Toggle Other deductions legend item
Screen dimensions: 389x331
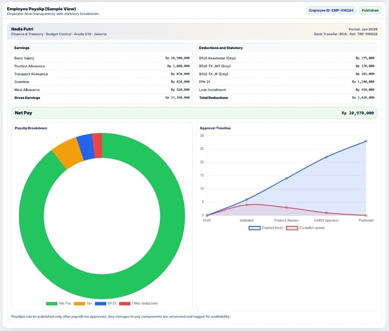point(138,303)
